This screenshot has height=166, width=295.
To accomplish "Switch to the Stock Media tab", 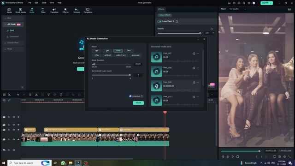I will [20, 11].
